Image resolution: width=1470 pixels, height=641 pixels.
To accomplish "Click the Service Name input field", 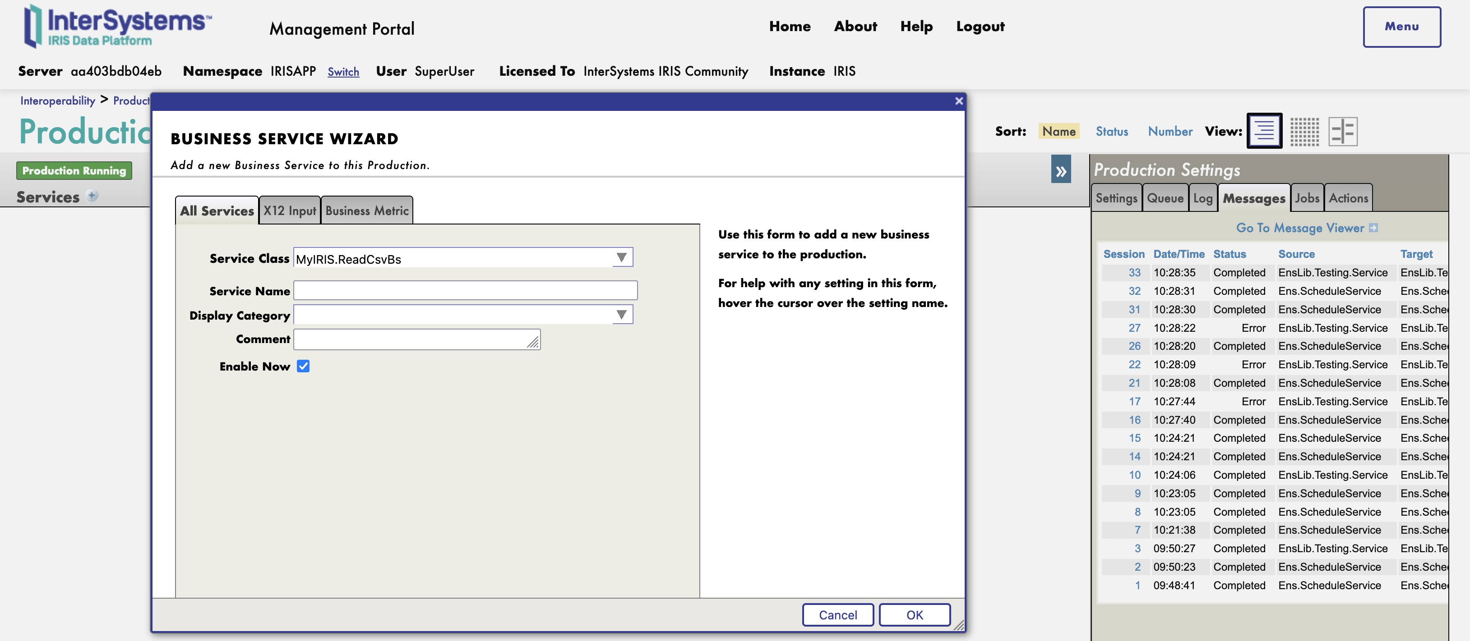I will (x=465, y=290).
